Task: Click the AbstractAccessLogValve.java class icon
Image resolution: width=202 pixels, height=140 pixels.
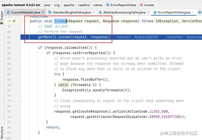Action: (x=100, y=12)
